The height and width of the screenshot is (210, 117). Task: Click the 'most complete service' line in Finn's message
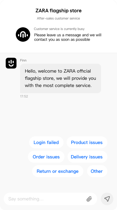[x=58, y=85]
